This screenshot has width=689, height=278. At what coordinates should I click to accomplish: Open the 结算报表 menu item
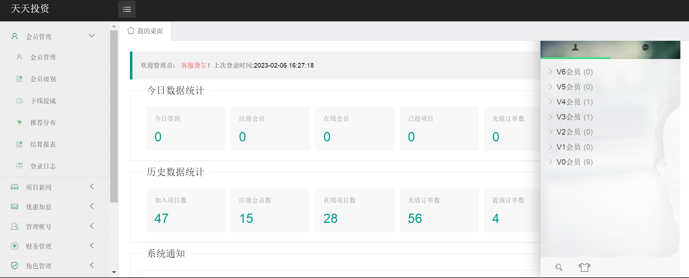55,145
